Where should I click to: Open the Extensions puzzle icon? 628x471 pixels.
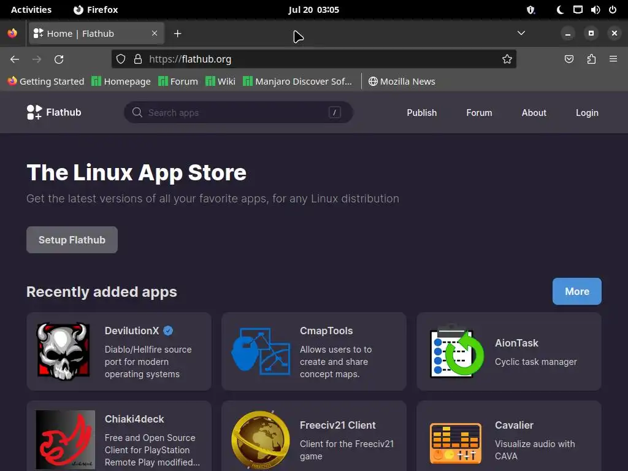coord(591,59)
